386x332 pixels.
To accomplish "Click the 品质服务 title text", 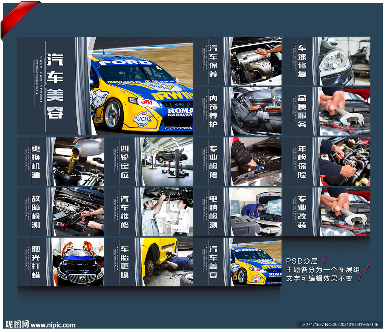I will (302, 111).
